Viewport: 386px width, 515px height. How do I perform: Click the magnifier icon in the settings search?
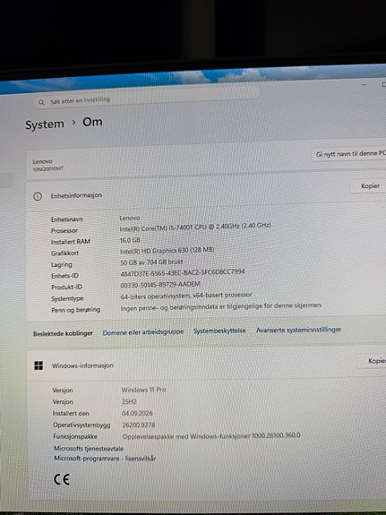41,102
